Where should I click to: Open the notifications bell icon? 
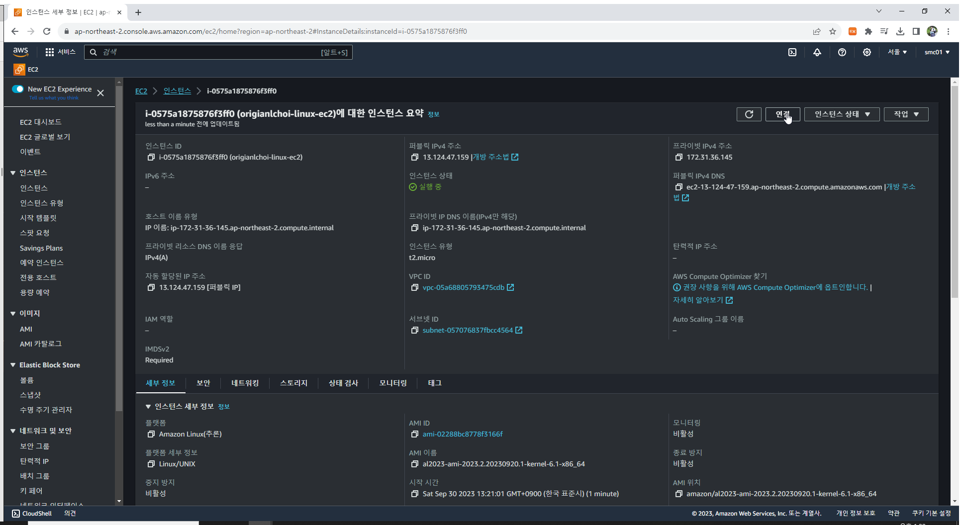(817, 52)
